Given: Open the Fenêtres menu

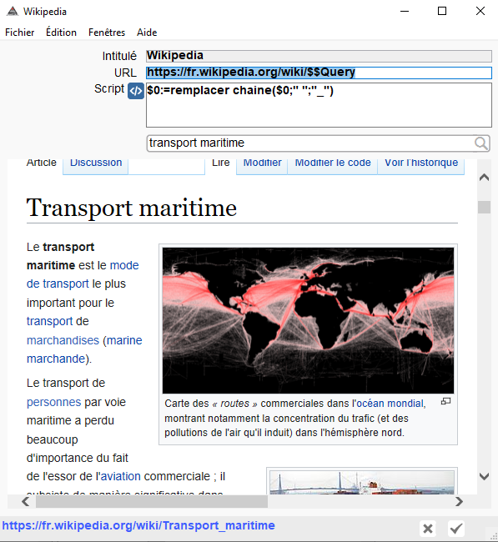Looking at the screenshot, I should [x=107, y=33].
